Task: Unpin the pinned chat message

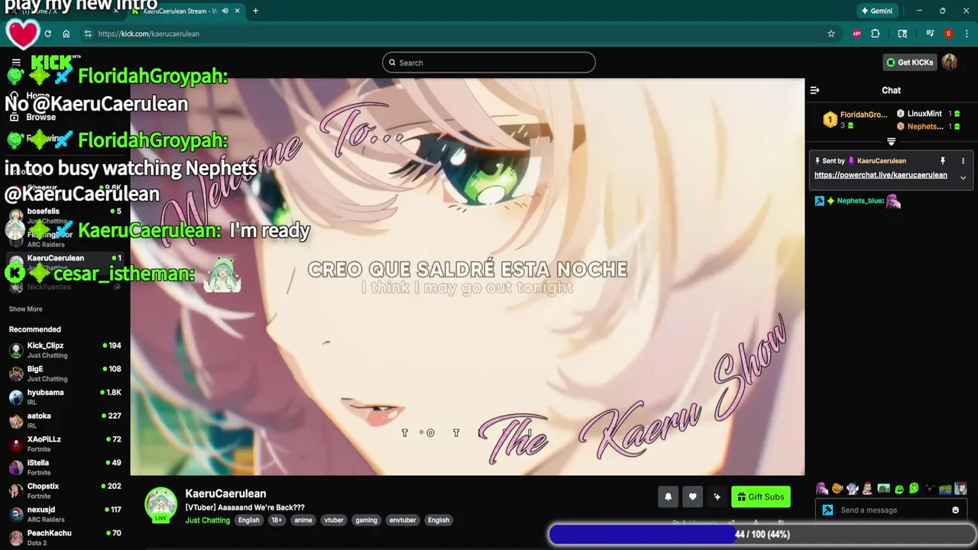Action: tap(942, 161)
